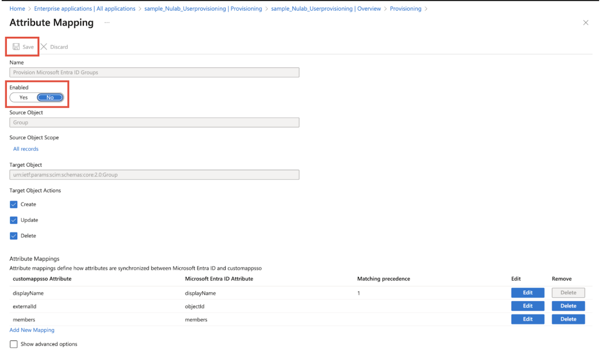Click the Edit column header
Screen dimensions: 607x361
click(x=516, y=279)
